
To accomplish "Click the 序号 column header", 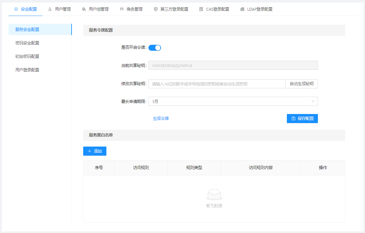I will 99,168.
